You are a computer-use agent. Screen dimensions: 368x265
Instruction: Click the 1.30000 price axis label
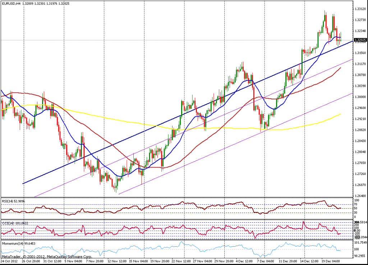tap(360, 97)
